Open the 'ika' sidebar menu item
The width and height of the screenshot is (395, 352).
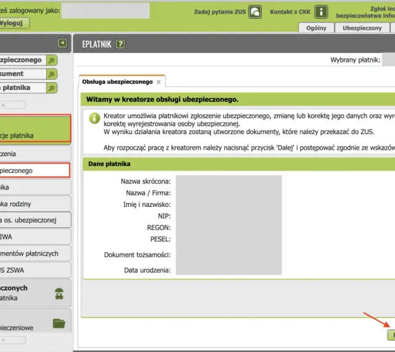(x=35, y=187)
